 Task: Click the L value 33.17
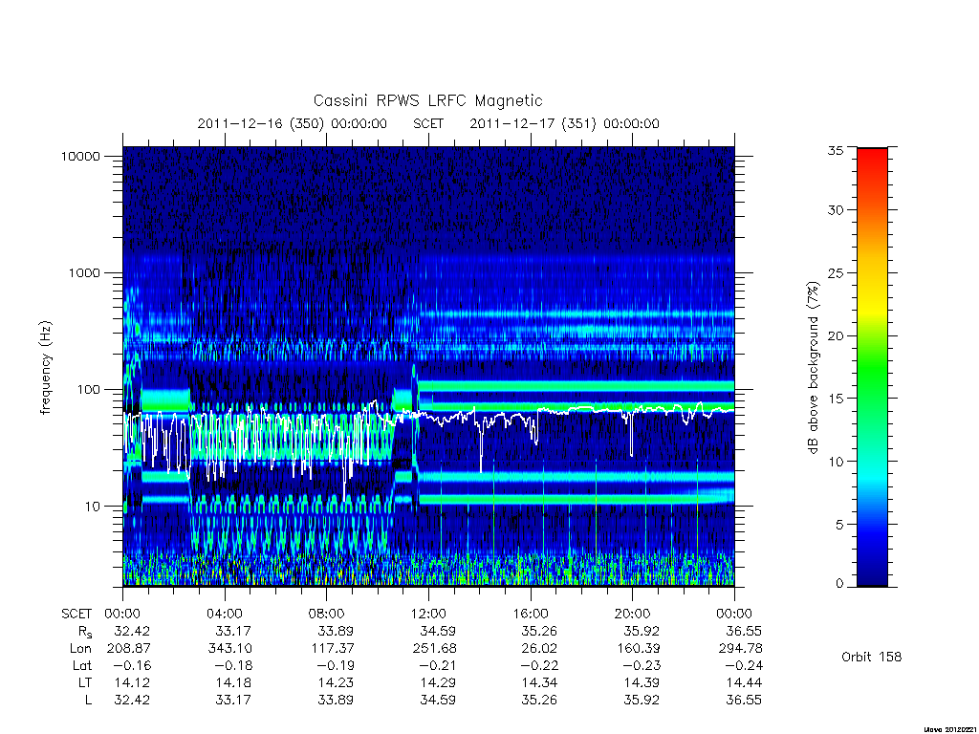coord(233,701)
